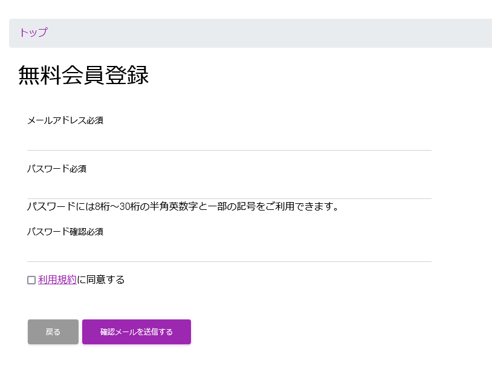
Task: Focus the パスワード確認 input field
Action: pos(228,250)
